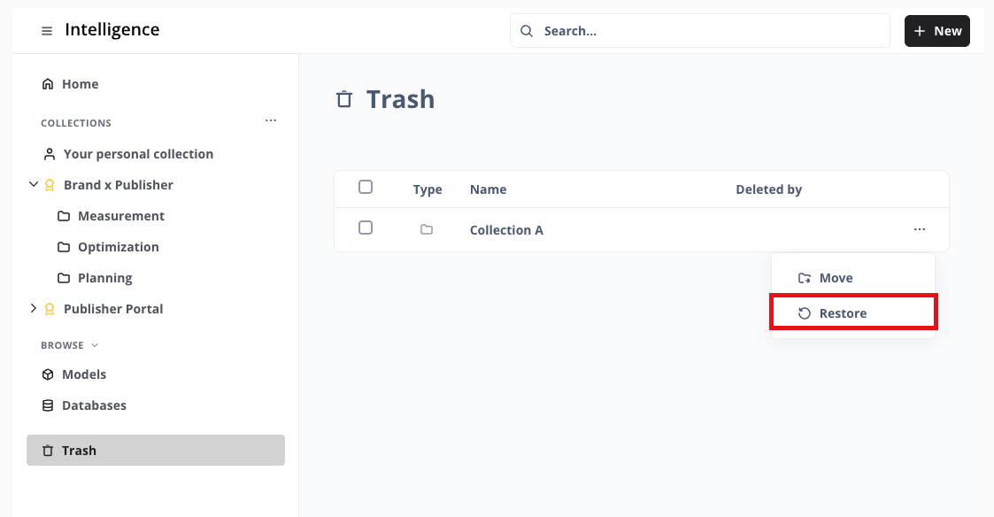Expand the Publisher Portal collection

point(34,309)
